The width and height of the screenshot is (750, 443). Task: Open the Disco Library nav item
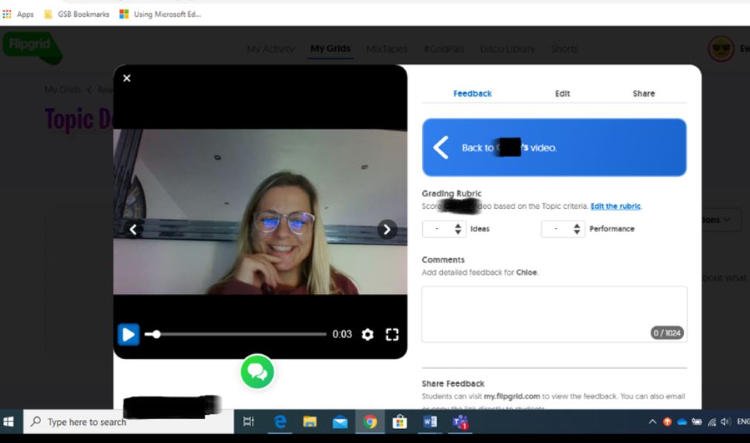pos(508,49)
